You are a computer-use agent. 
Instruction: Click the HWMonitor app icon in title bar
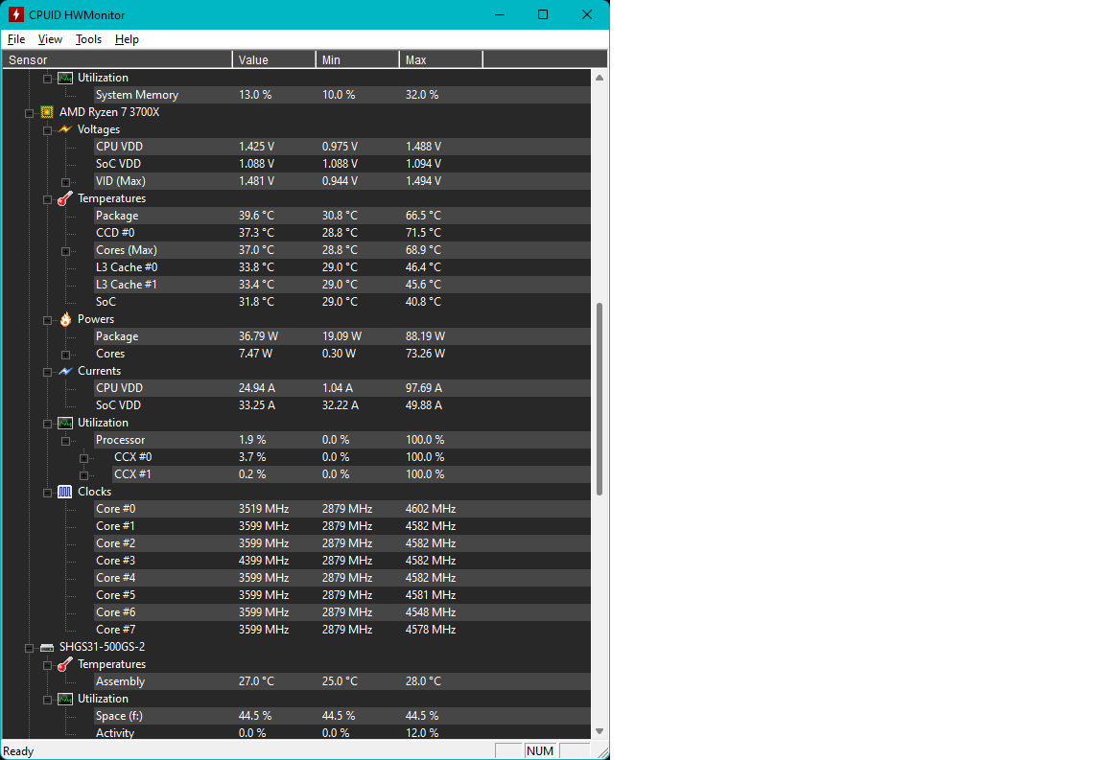[x=15, y=14]
